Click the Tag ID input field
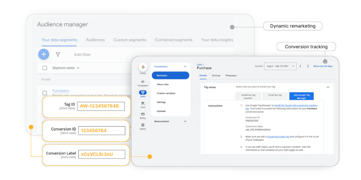The width and height of the screenshot is (361, 180). tap(101, 106)
